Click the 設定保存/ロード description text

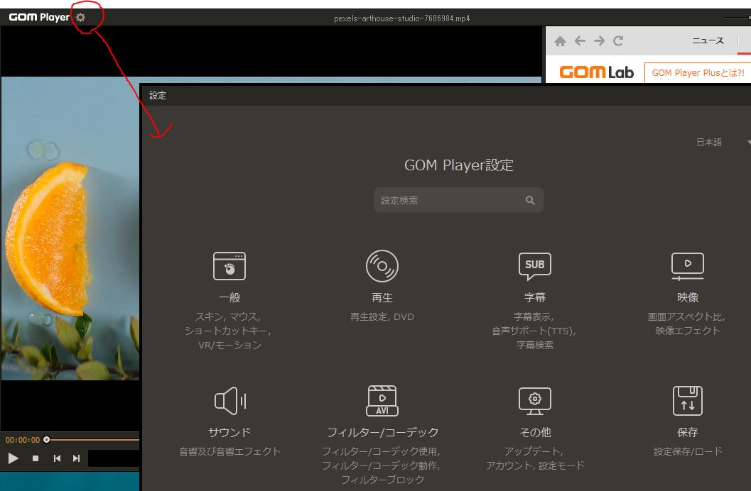click(x=688, y=451)
